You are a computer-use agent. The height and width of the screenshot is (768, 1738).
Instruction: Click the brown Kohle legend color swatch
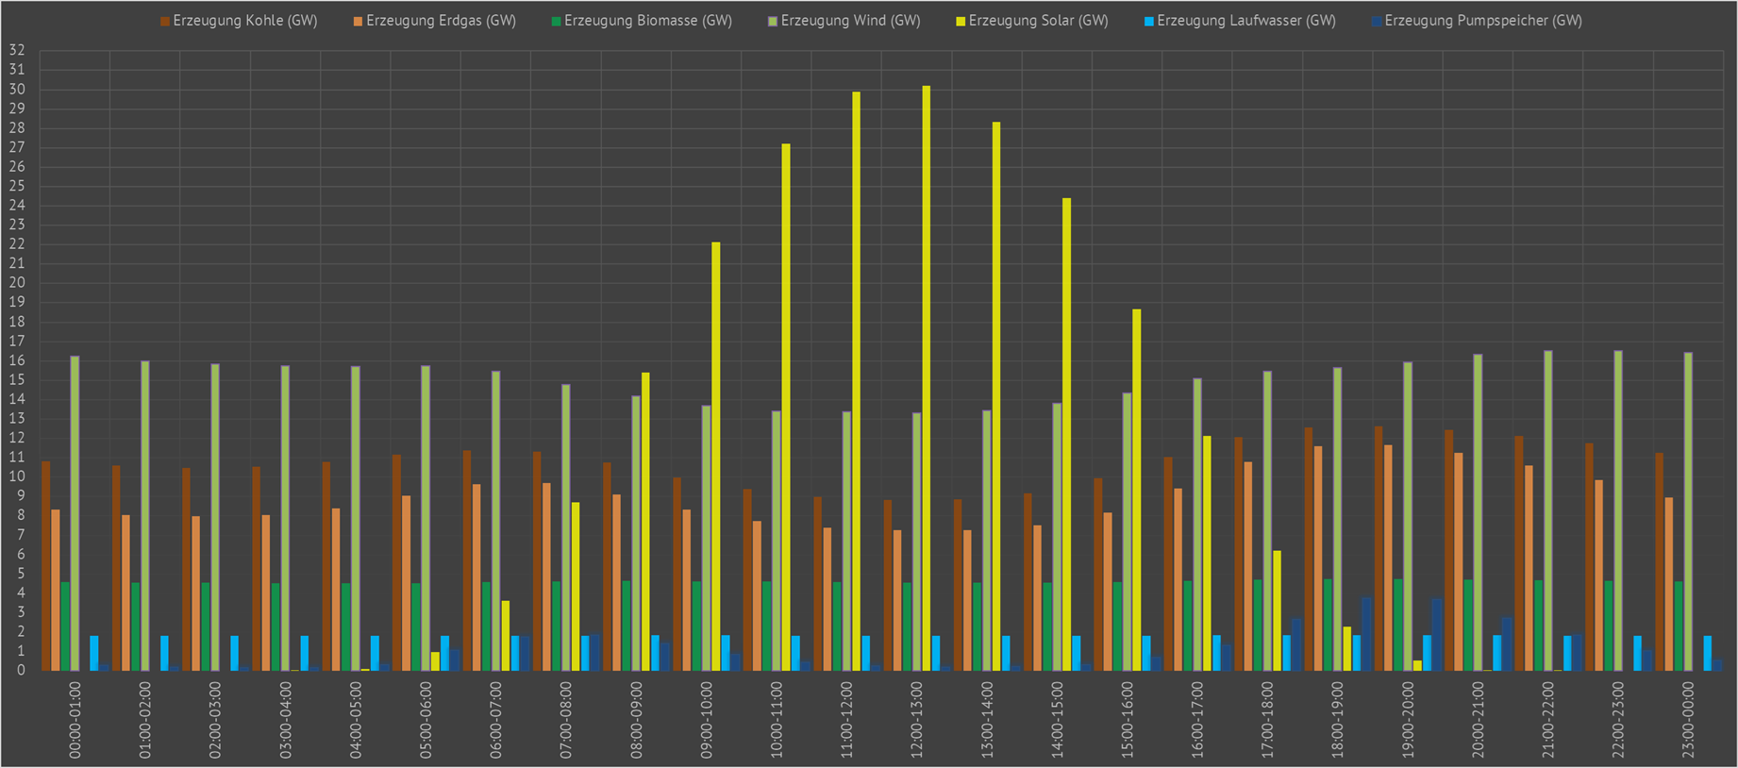165,21
